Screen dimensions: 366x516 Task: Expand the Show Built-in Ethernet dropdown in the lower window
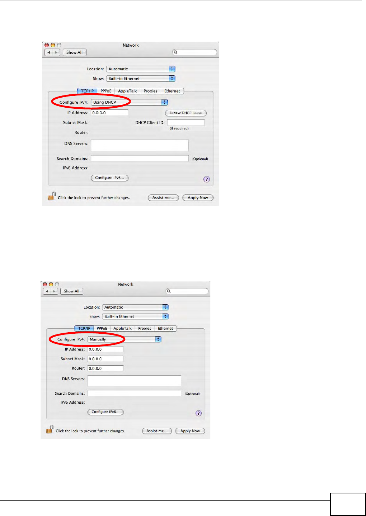pyautogui.click(x=135, y=316)
